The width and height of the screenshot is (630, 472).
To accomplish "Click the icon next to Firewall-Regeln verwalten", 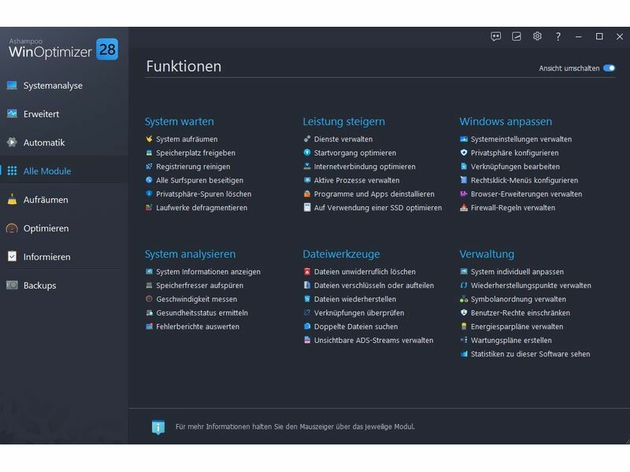I will 464,208.
